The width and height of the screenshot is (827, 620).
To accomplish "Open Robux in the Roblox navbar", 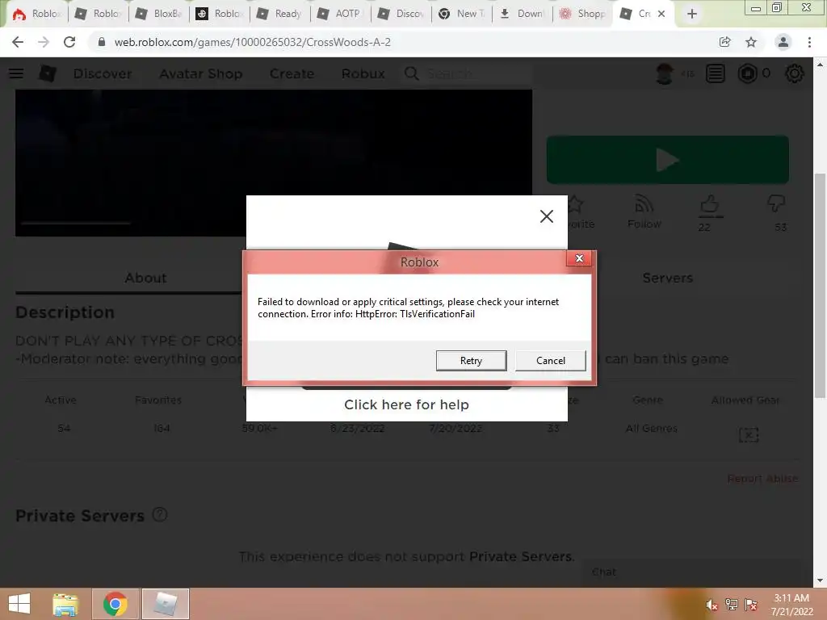I will click(x=363, y=73).
